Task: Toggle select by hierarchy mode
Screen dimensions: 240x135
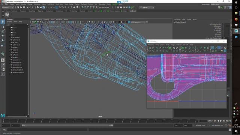Action: click(38, 7)
